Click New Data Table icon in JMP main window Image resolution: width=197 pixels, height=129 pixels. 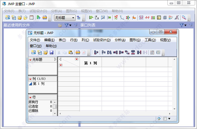click(8, 17)
